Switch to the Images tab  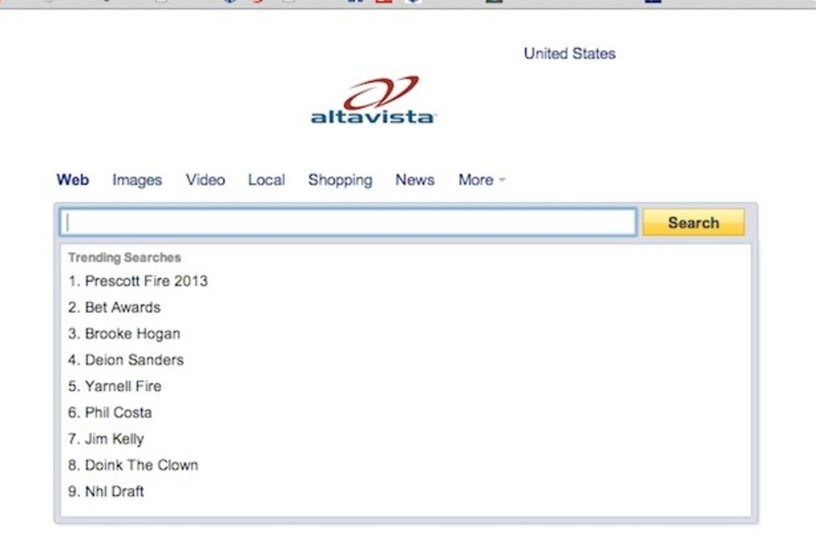pyautogui.click(x=137, y=180)
